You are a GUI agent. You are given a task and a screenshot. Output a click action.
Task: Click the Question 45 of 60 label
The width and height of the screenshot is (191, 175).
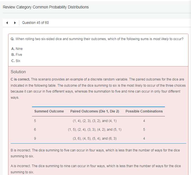[x=35, y=23]
